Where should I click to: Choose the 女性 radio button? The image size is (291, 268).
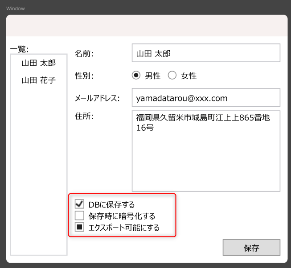(172, 76)
